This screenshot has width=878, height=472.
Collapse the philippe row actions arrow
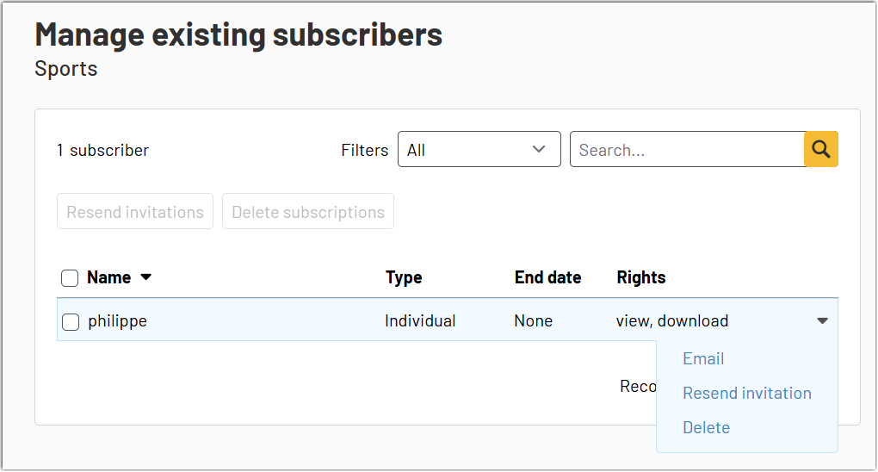click(822, 321)
